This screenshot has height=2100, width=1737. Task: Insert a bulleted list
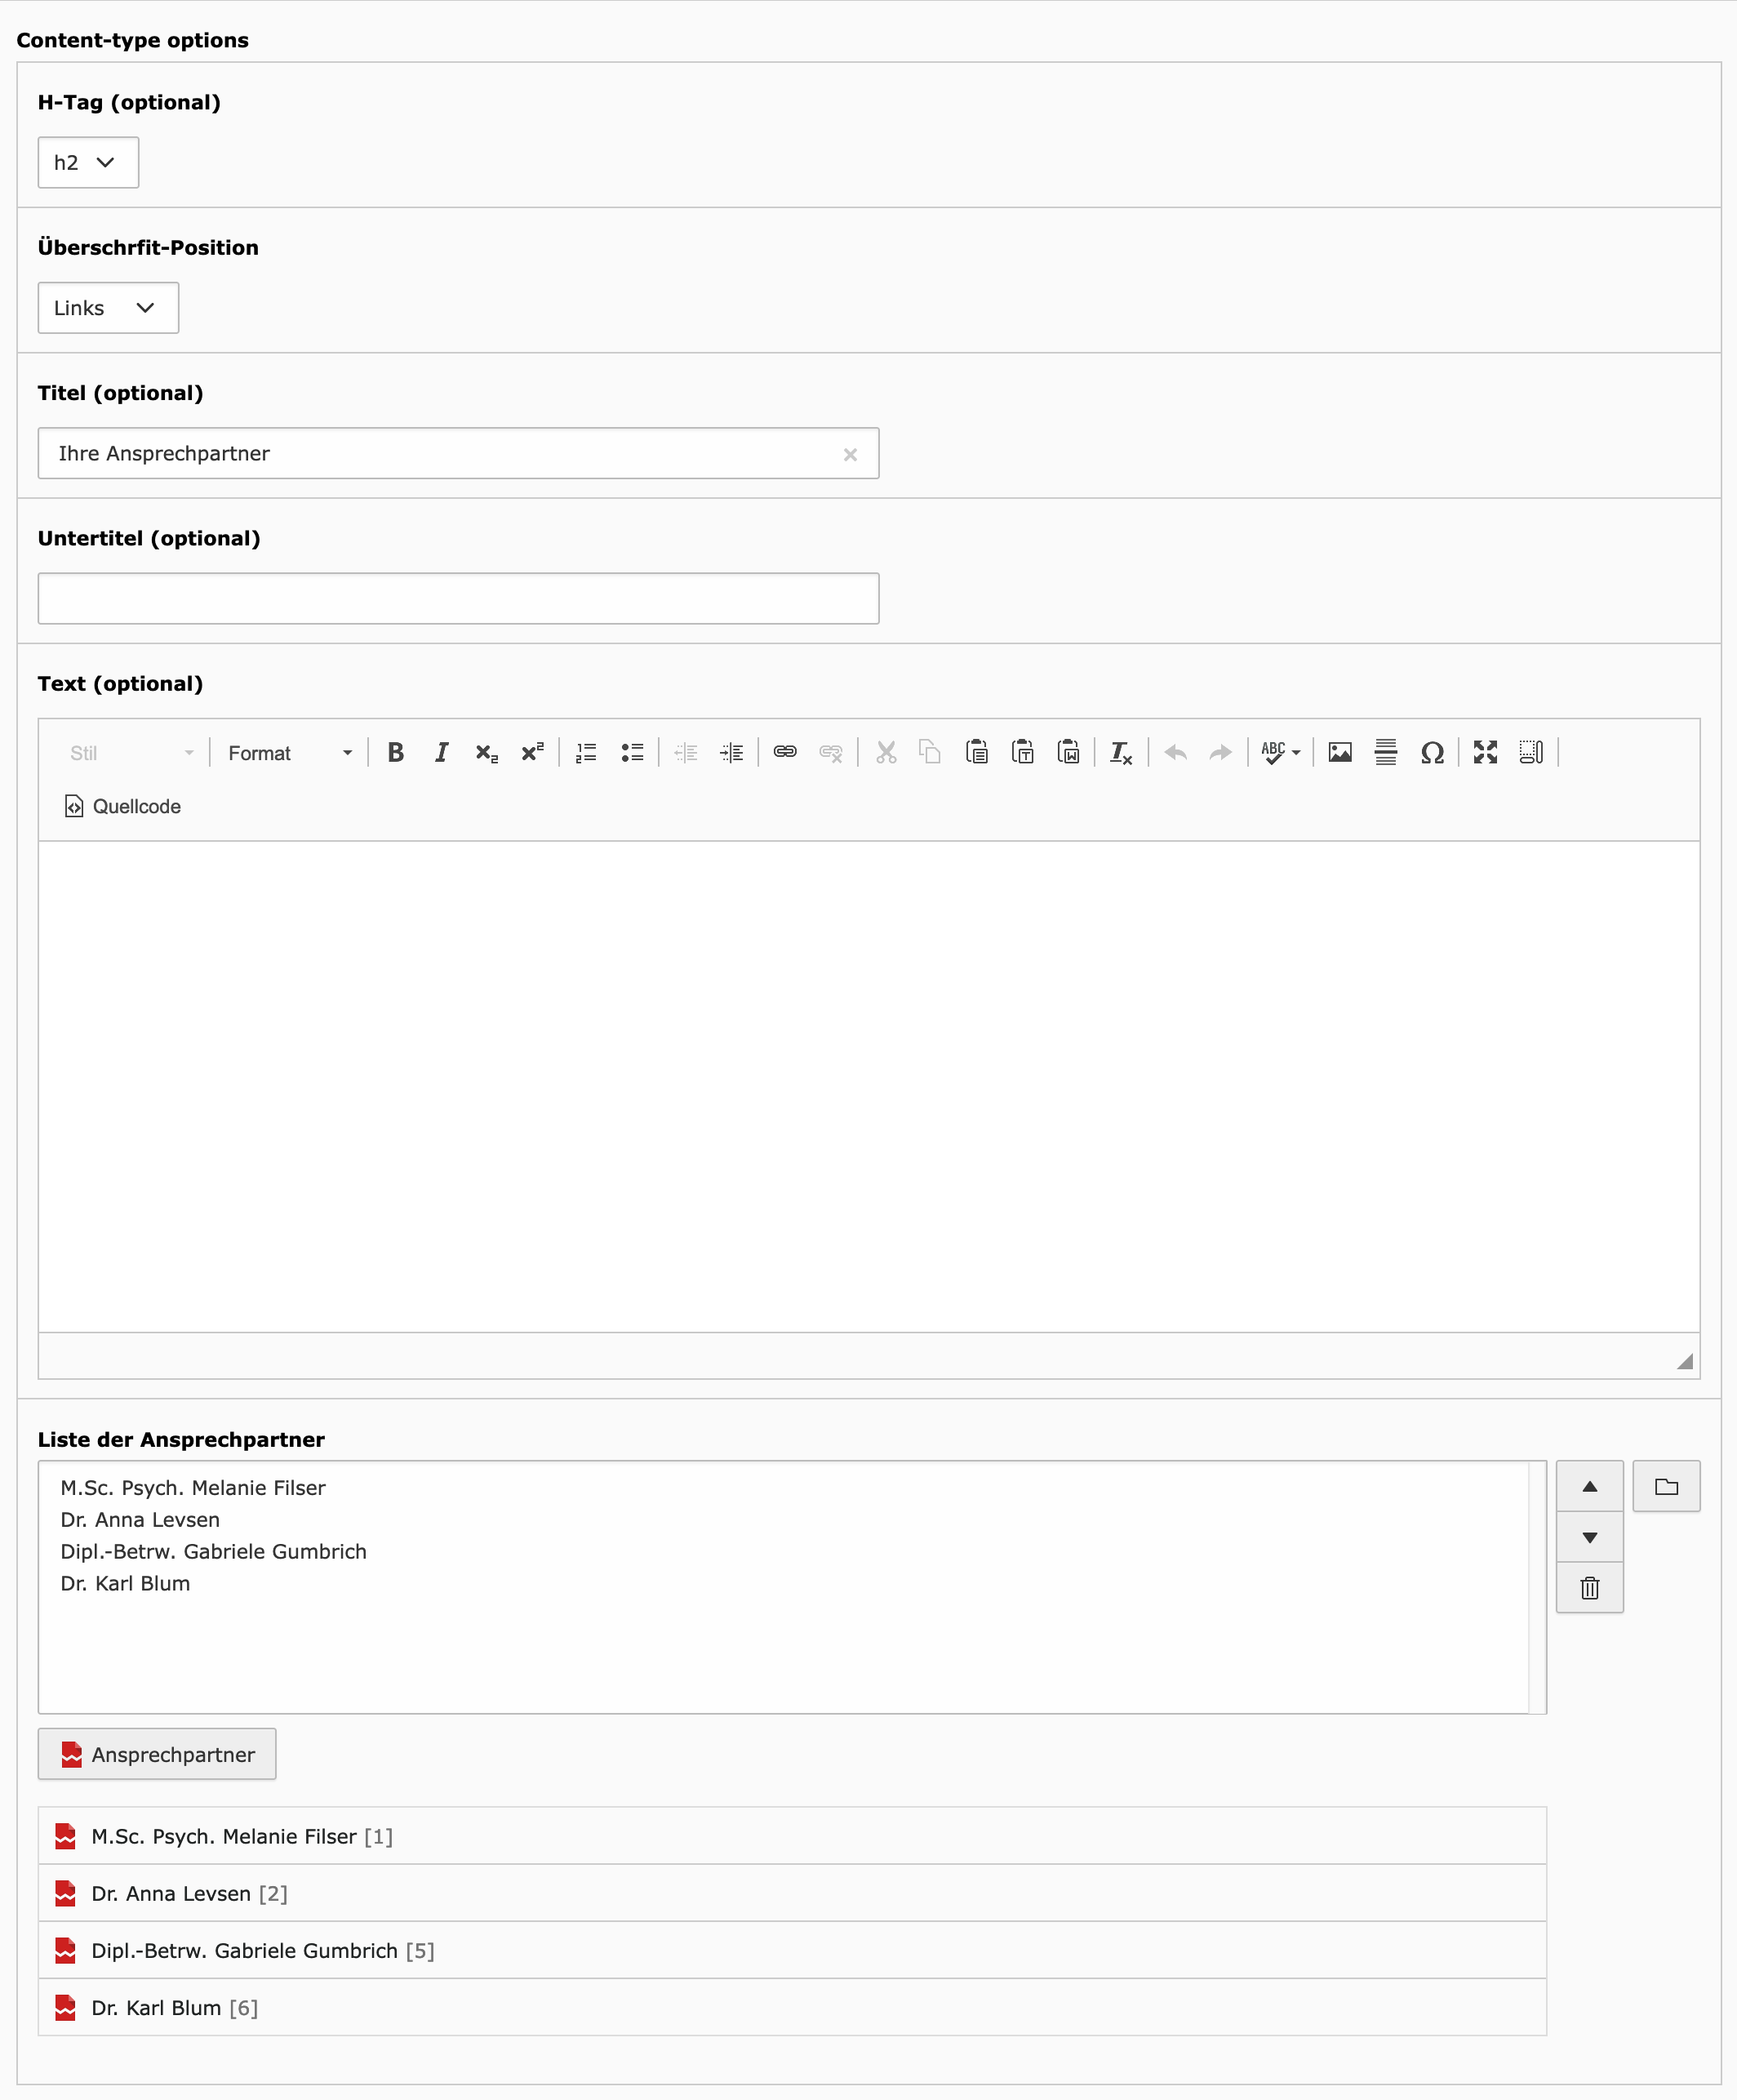(632, 752)
